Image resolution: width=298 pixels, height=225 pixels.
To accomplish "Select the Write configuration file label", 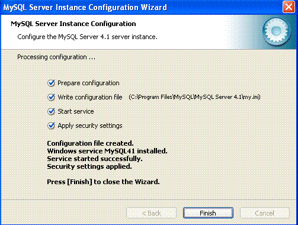I will [x=90, y=97].
